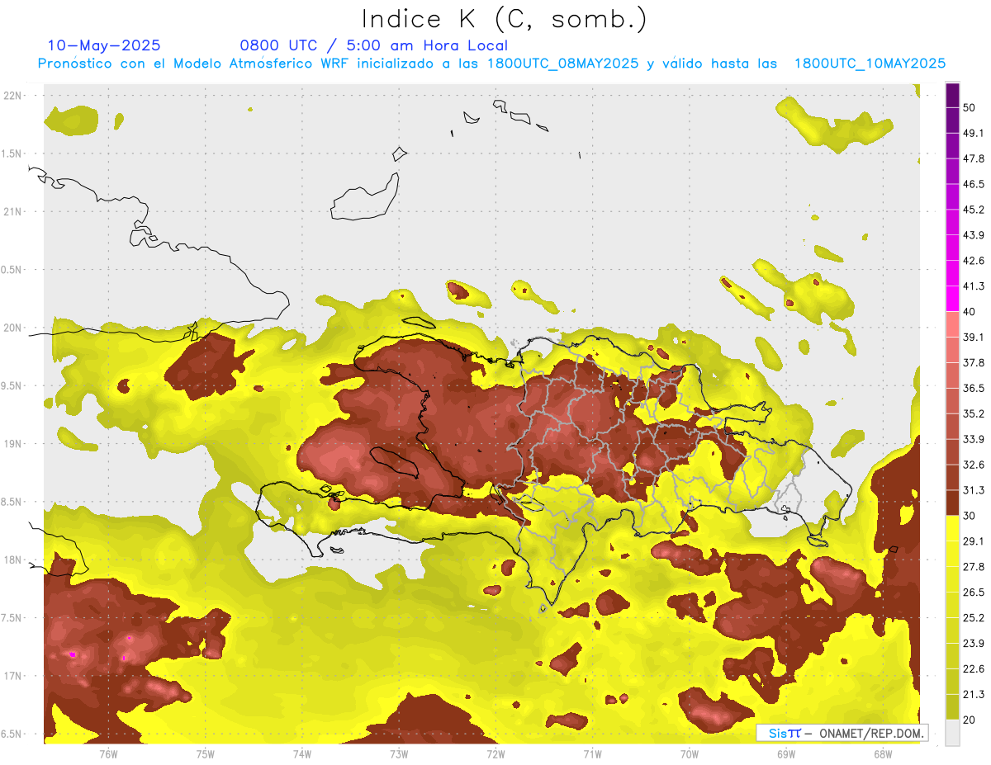This screenshot has height=765, width=991.
Task: Click the colorbar value '50'
Action: point(970,107)
